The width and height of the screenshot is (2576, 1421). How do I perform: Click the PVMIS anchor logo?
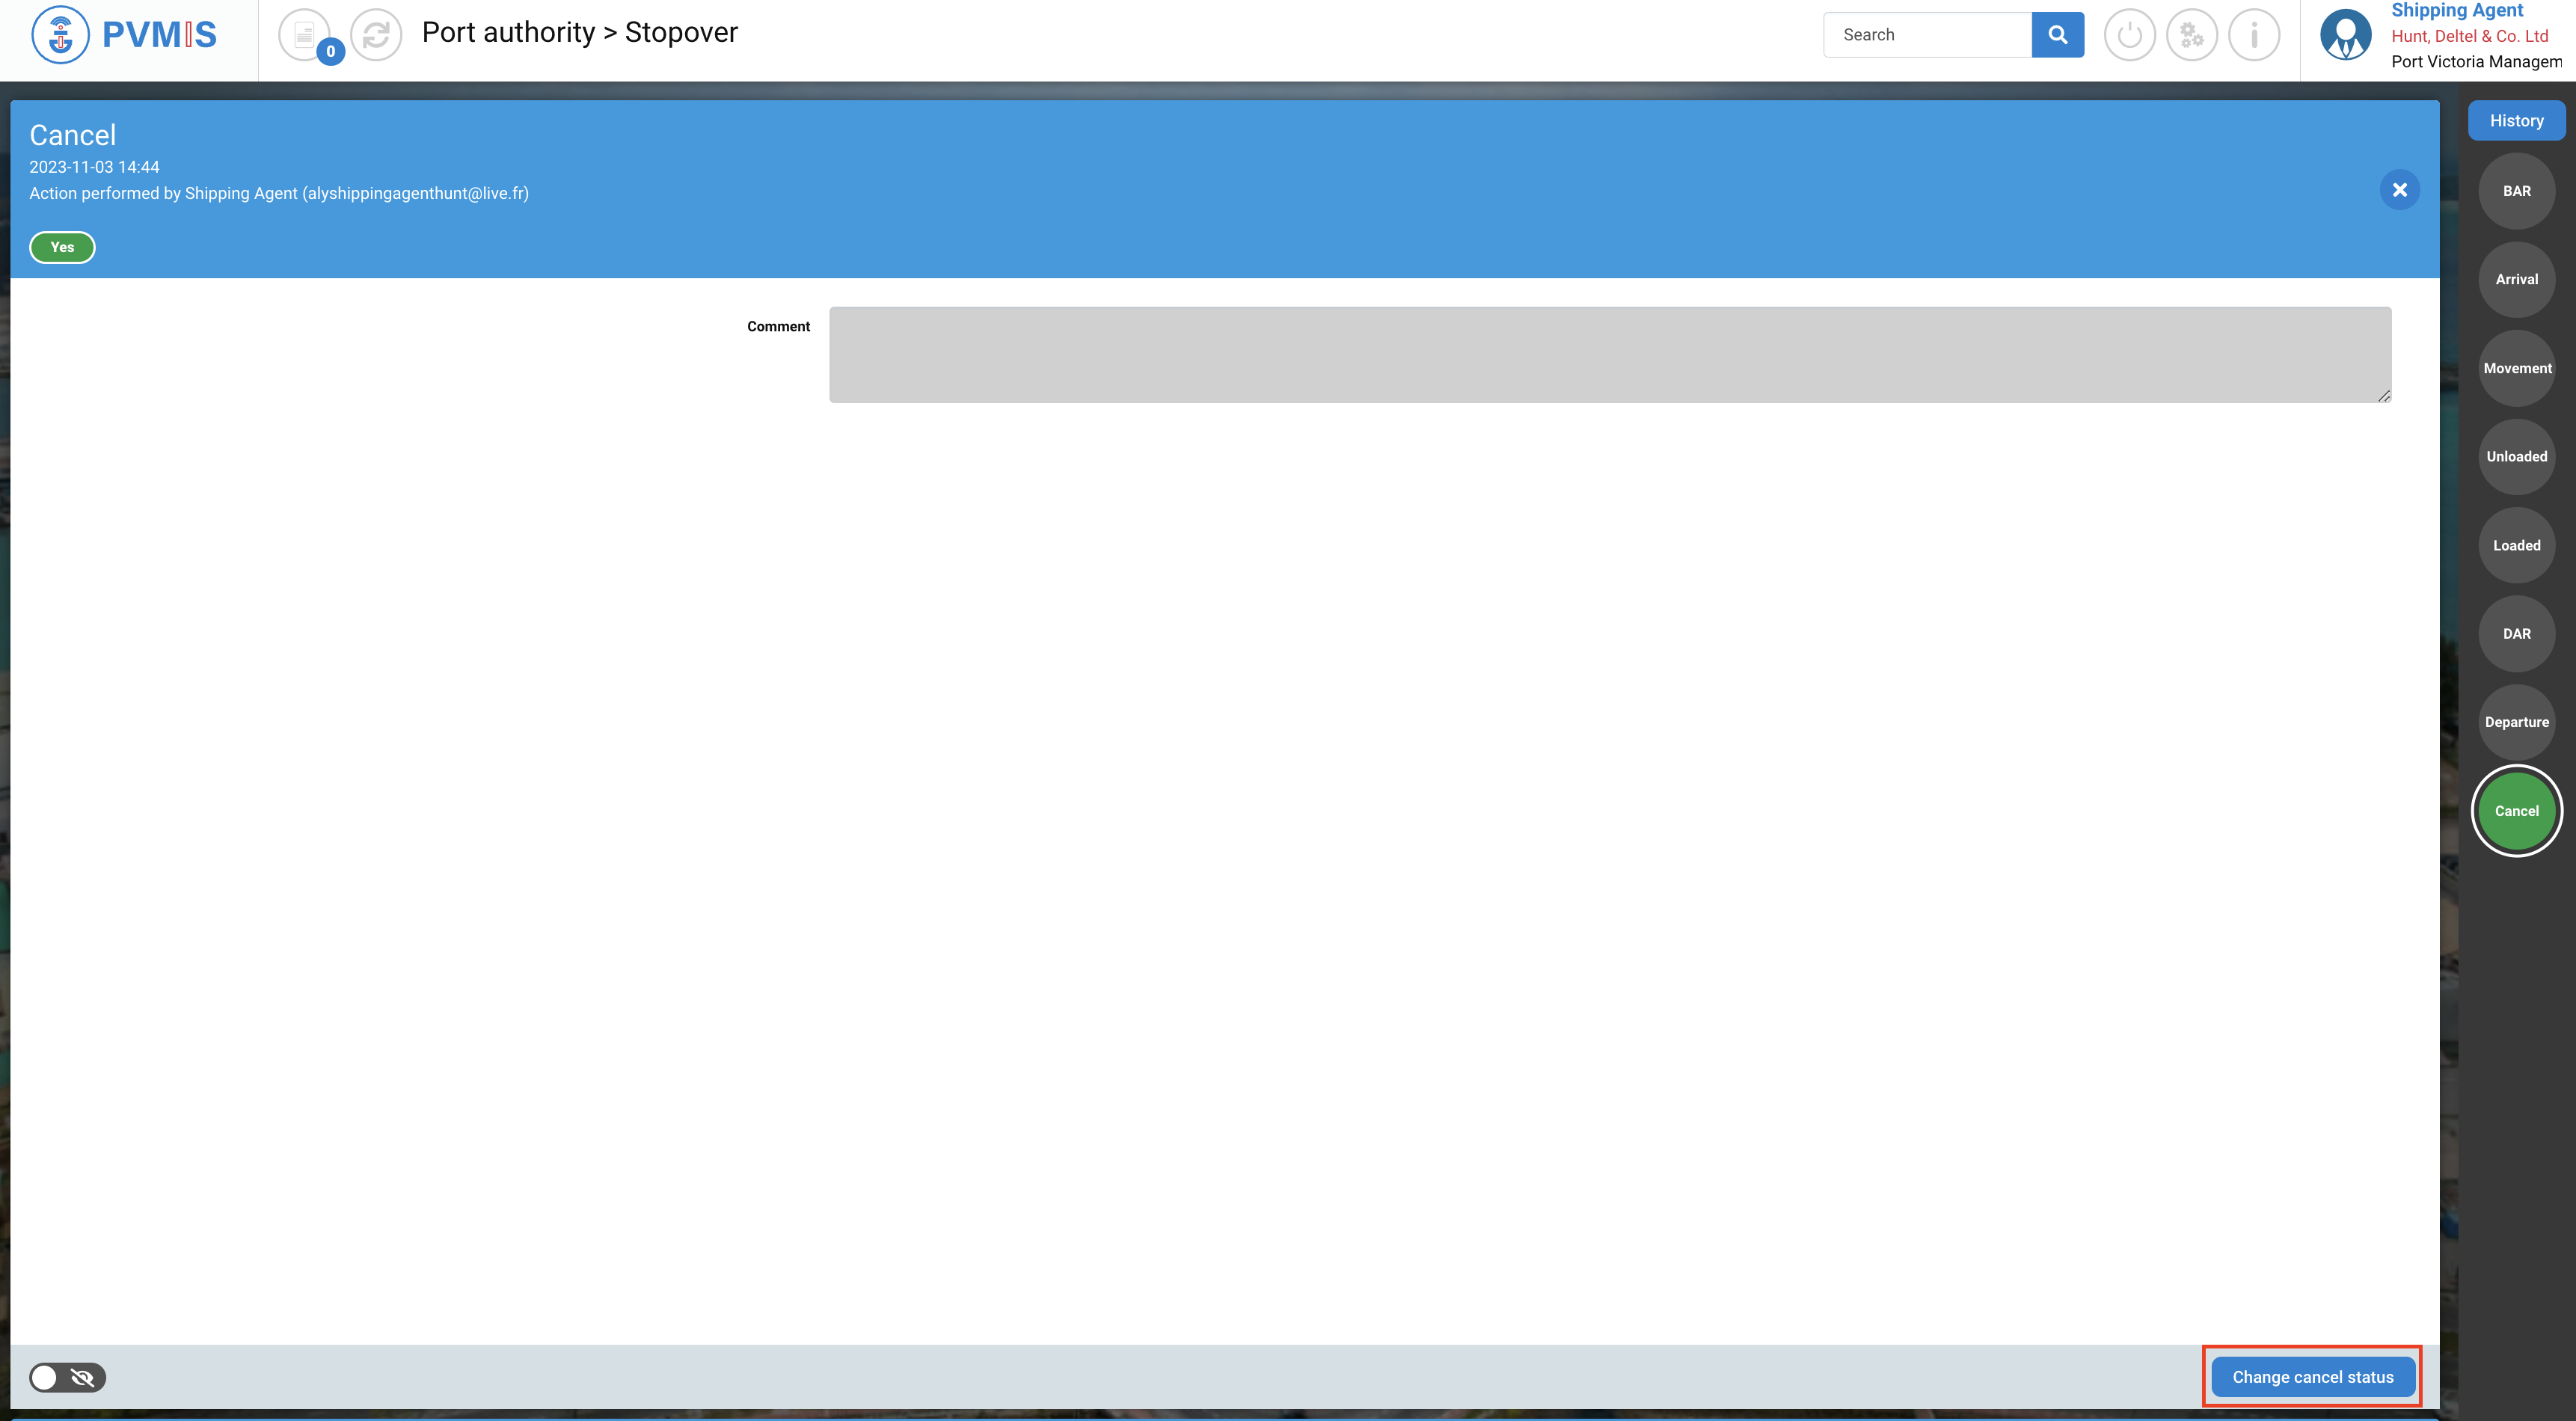click(x=61, y=35)
